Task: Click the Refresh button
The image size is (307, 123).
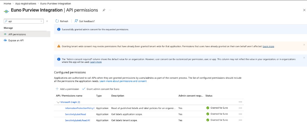Action: tap(62, 21)
